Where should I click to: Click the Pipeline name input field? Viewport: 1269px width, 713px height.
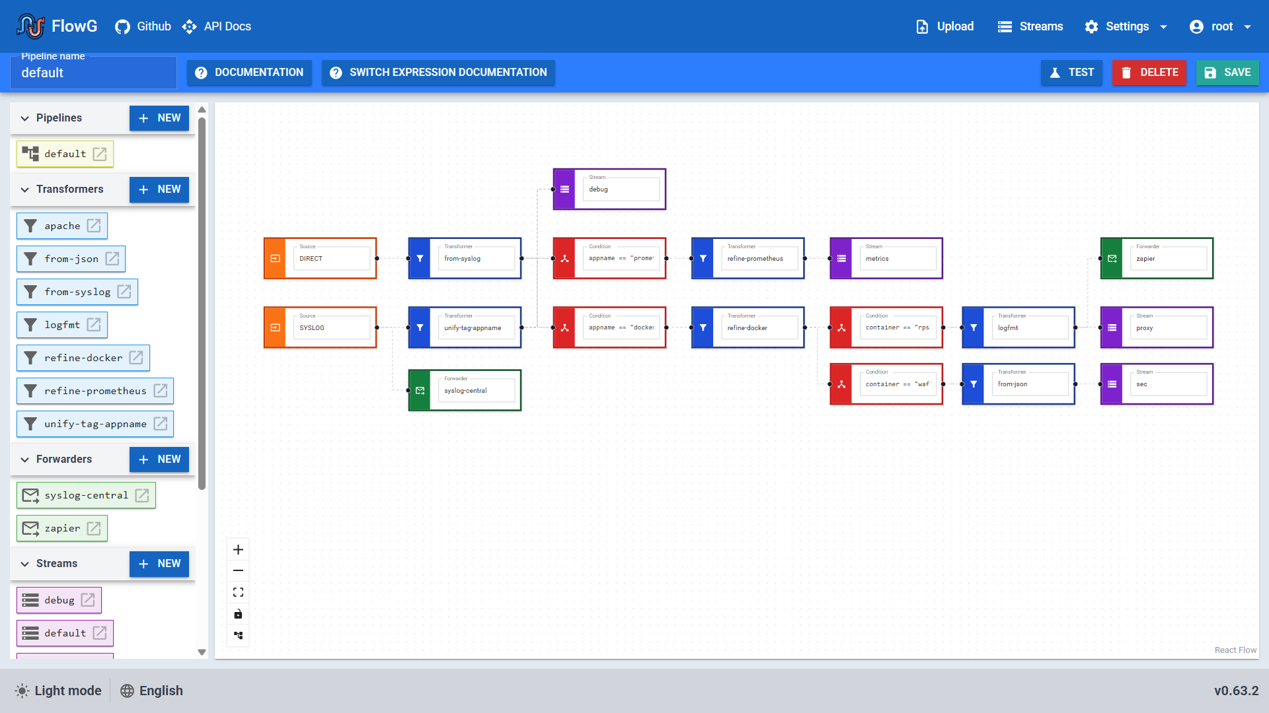coord(93,73)
